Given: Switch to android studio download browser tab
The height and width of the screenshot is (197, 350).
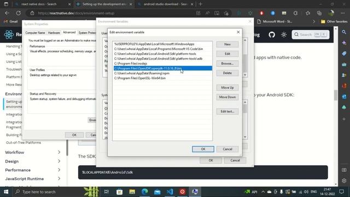Looking at the screenshot, I should click(165, 4).
